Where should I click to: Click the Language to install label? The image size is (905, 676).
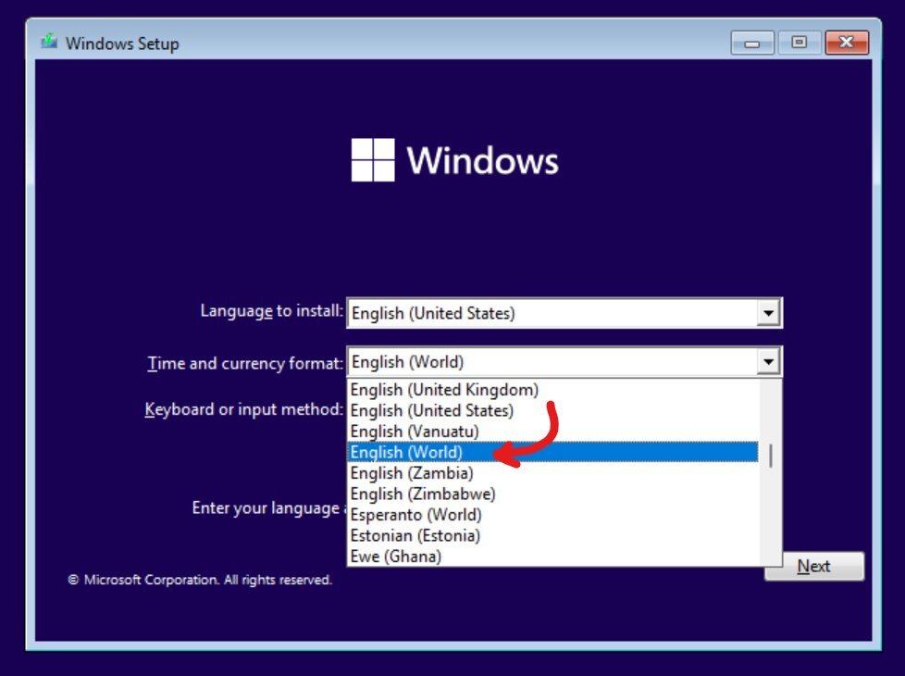(x=272, y=311)
